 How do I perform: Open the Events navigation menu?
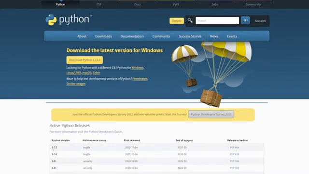[232, 36]
